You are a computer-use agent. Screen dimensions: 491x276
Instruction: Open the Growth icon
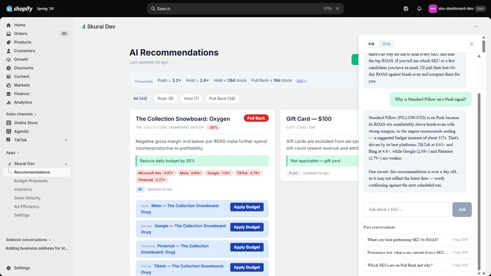click(9, 59)
